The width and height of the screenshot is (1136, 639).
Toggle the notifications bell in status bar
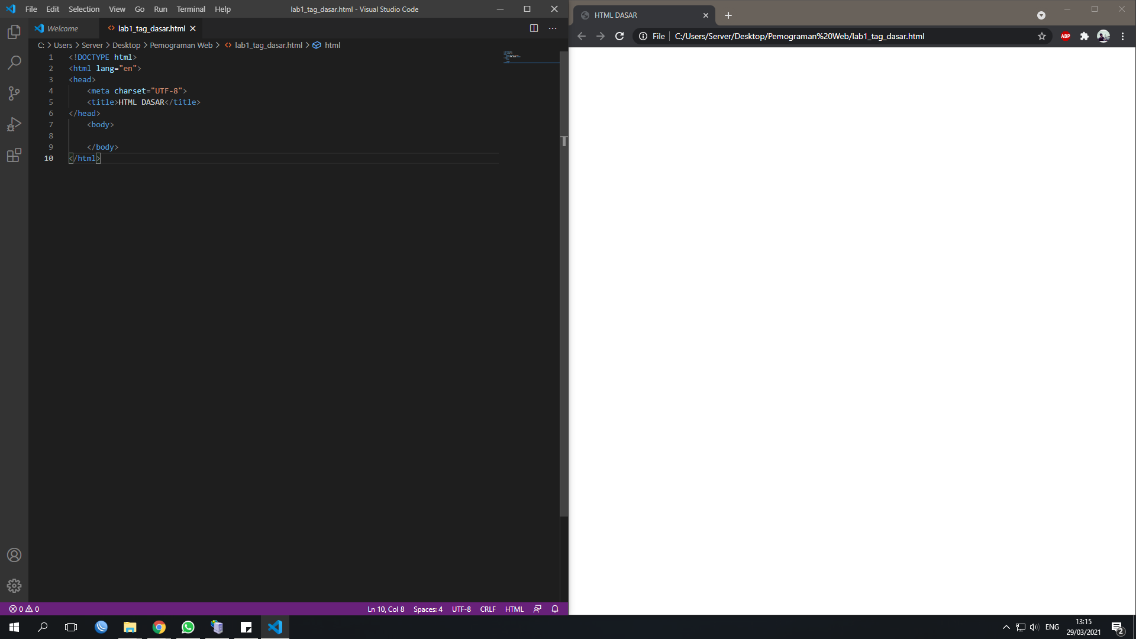click(554, 609)
